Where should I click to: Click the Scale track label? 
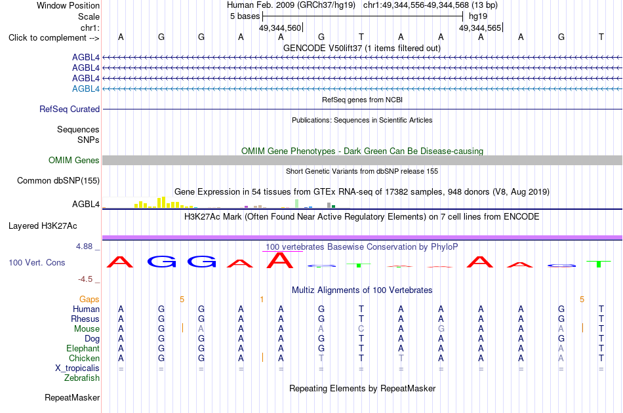point(89,16)
